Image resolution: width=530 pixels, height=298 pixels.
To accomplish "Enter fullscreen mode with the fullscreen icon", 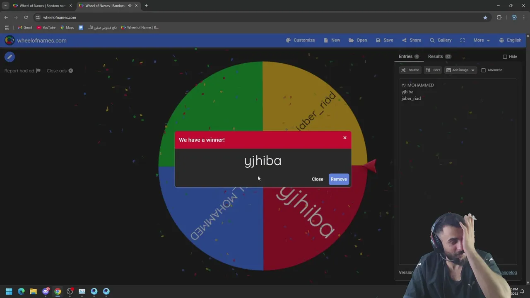I will [x=463, y=40].
